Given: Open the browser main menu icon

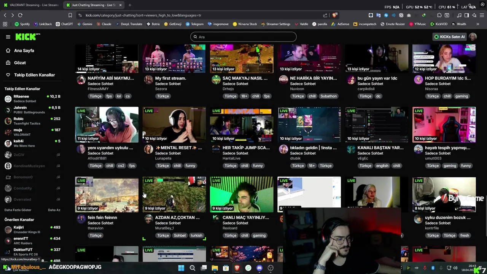Looking at the screenshot, I should [x=482, y=15].
